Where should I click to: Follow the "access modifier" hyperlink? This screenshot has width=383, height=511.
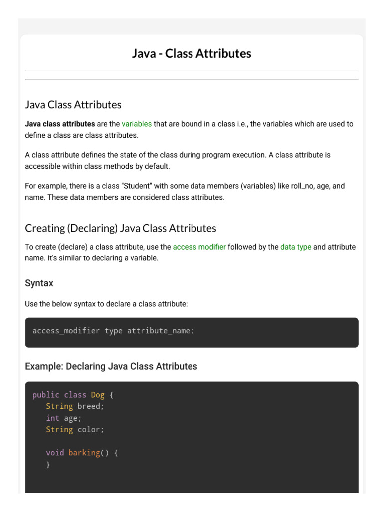(x=199, y=247)
